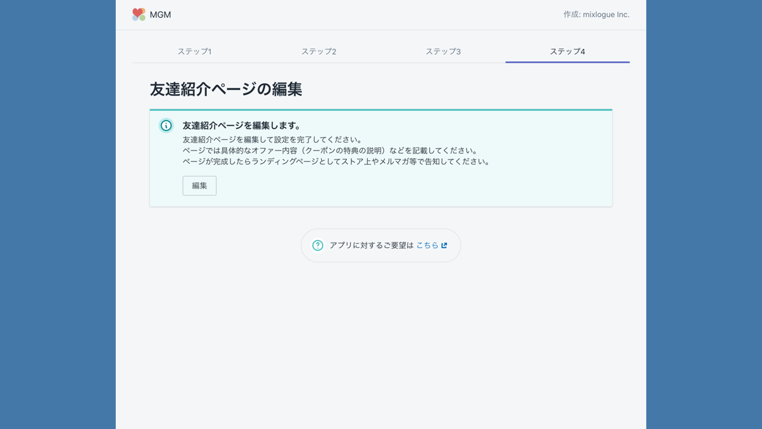The width and height of the screenshot is (762, 429).
Task: Open the external link icon beside こちら
Action: pyautogui.click(x=444, y=245)
